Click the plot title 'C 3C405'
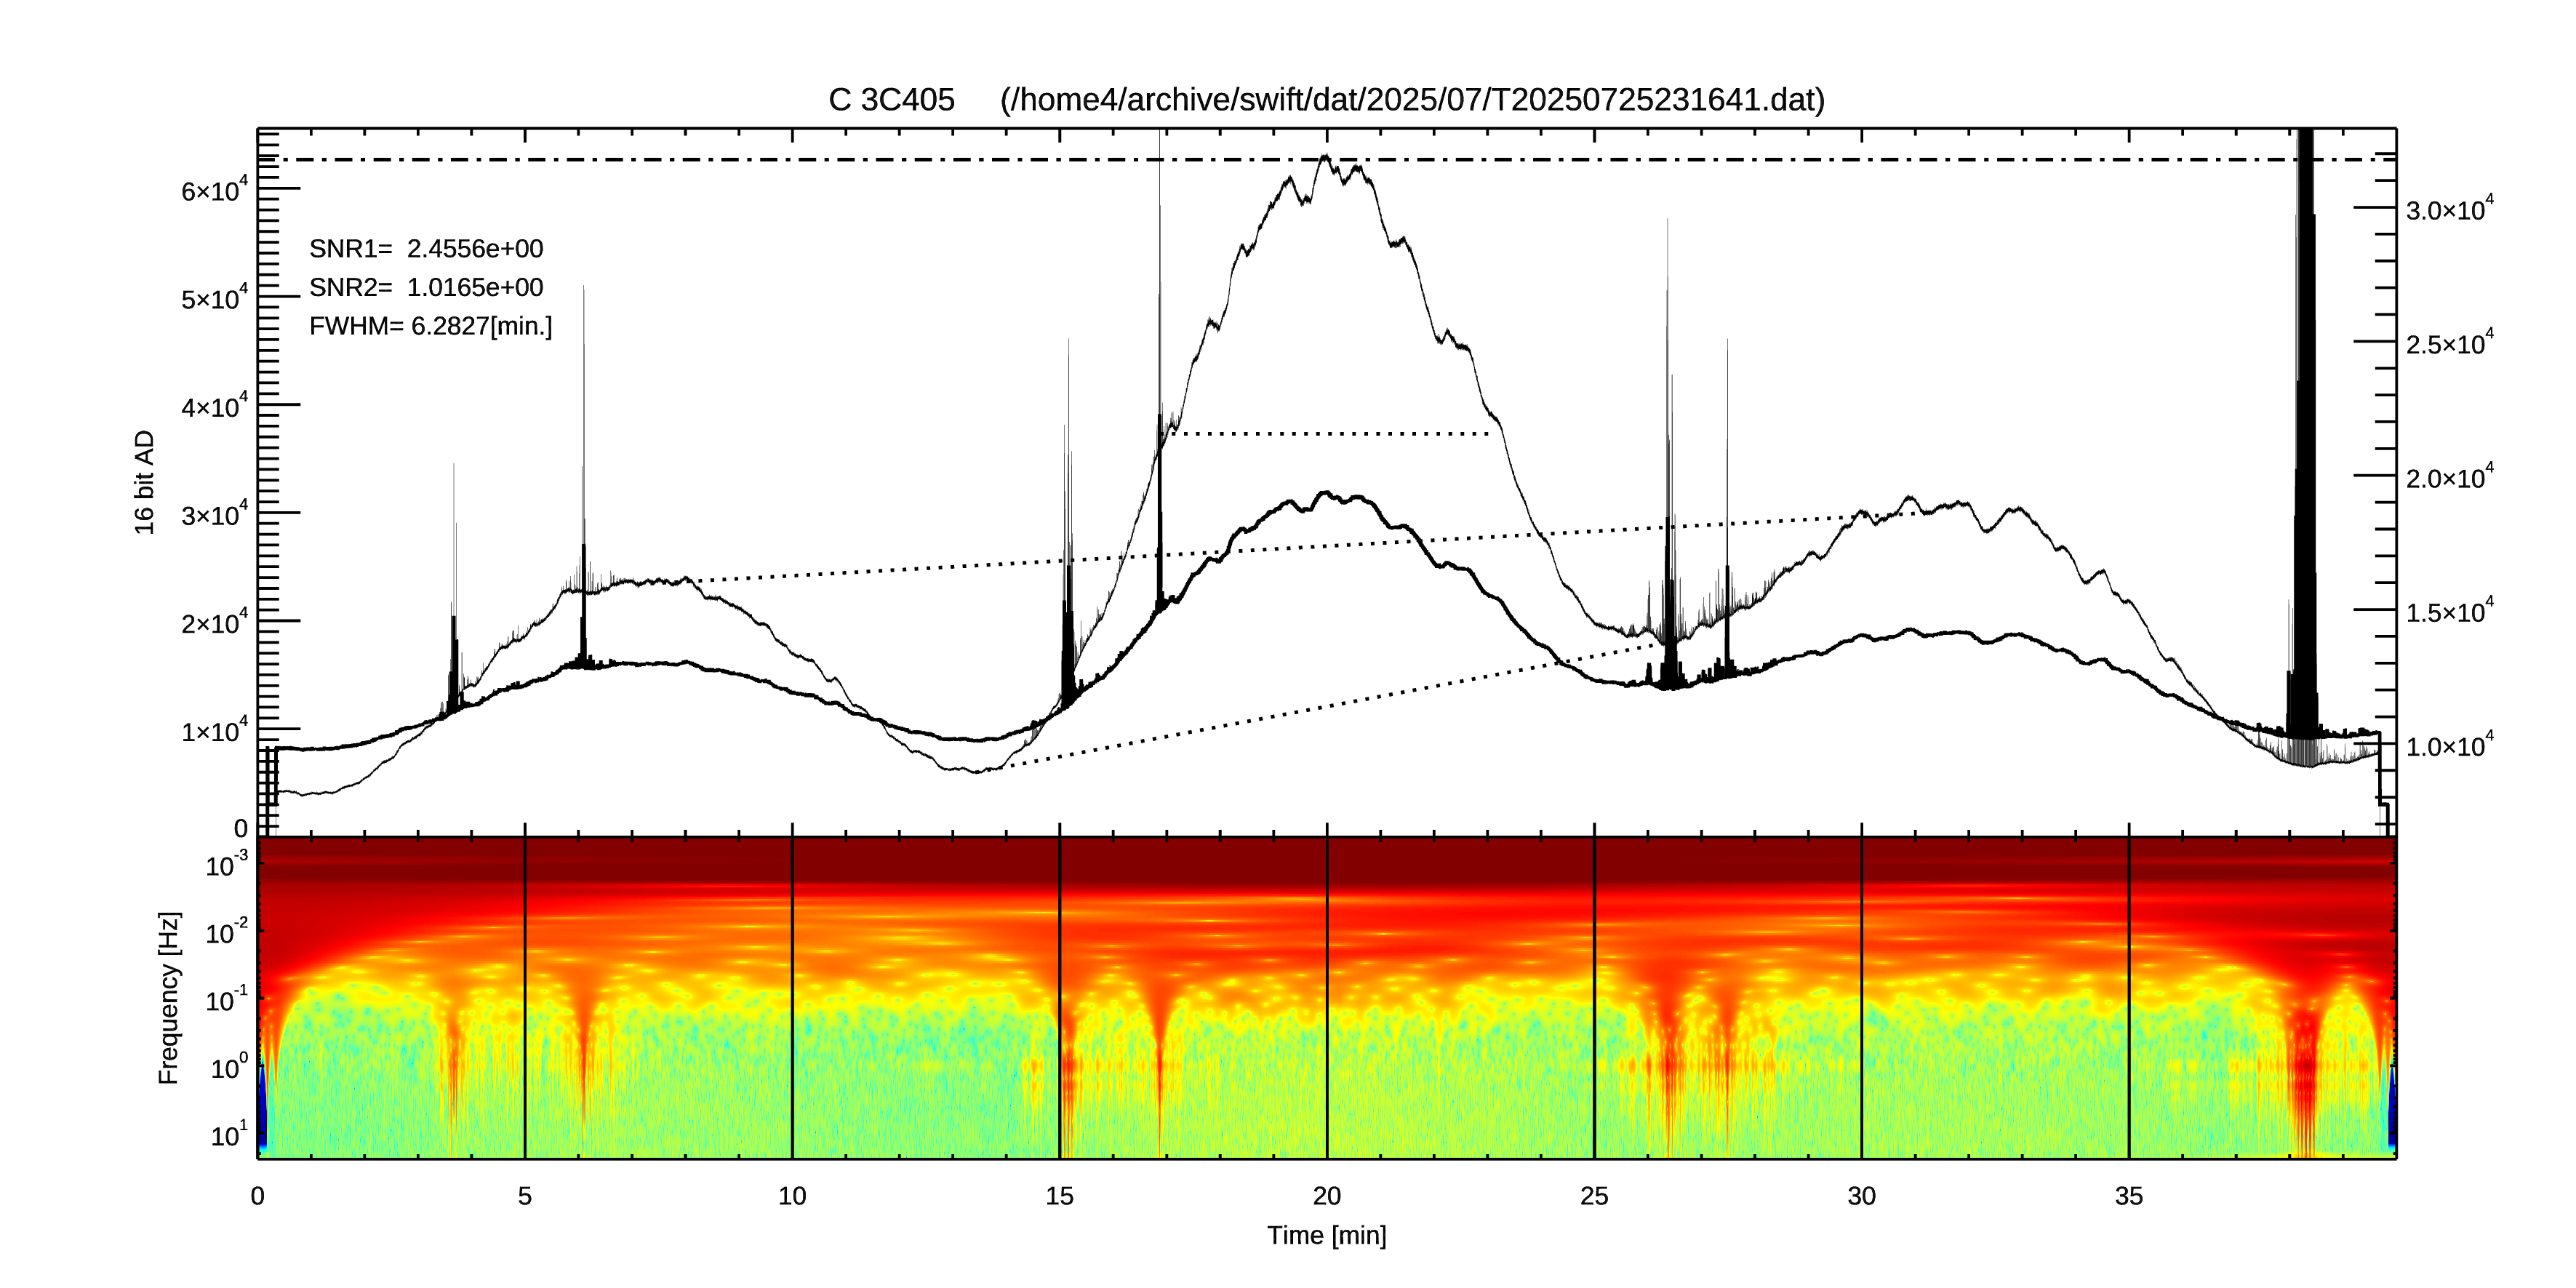This screenshot has width=2576, height=1288. 891,100
